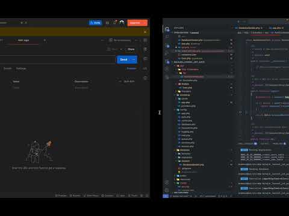Screen dimensions: 289x216
Task: Open the info icon in Postman's right sidebar
Action: tap(146, 78)
